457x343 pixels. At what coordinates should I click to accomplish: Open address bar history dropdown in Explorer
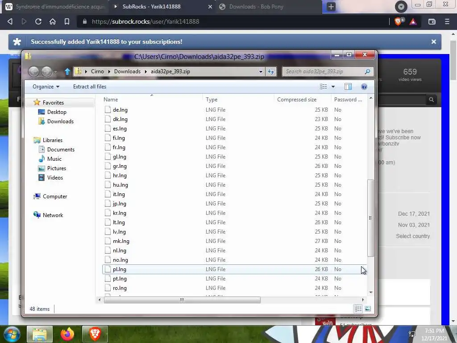261,71
